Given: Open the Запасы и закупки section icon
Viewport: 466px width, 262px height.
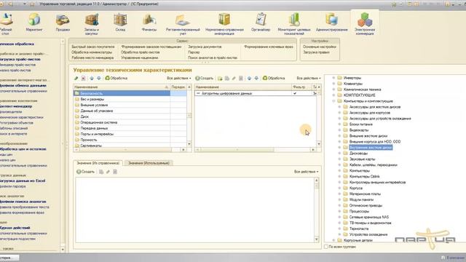Looking at the screenshot, I should 92,24.
